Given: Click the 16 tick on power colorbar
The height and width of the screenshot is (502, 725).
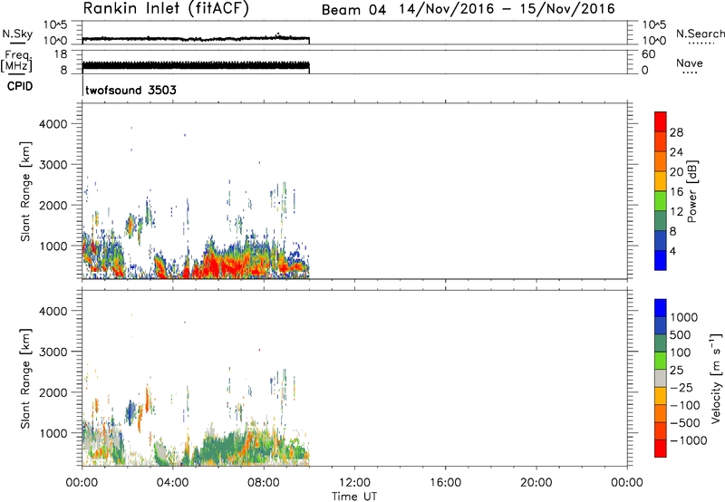Looking at the screenshot, I should (x=676, y=192).
